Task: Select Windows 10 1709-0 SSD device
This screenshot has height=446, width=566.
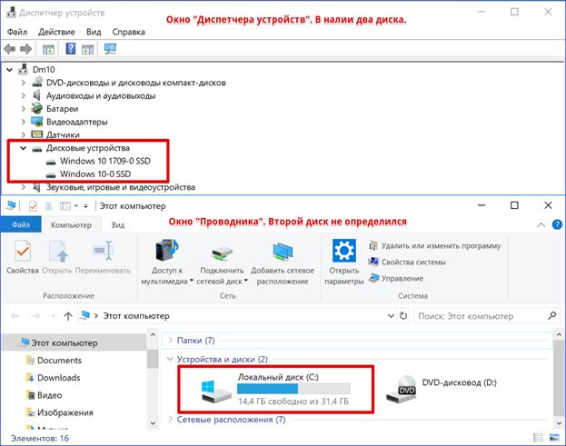Action: coord(105,161)
